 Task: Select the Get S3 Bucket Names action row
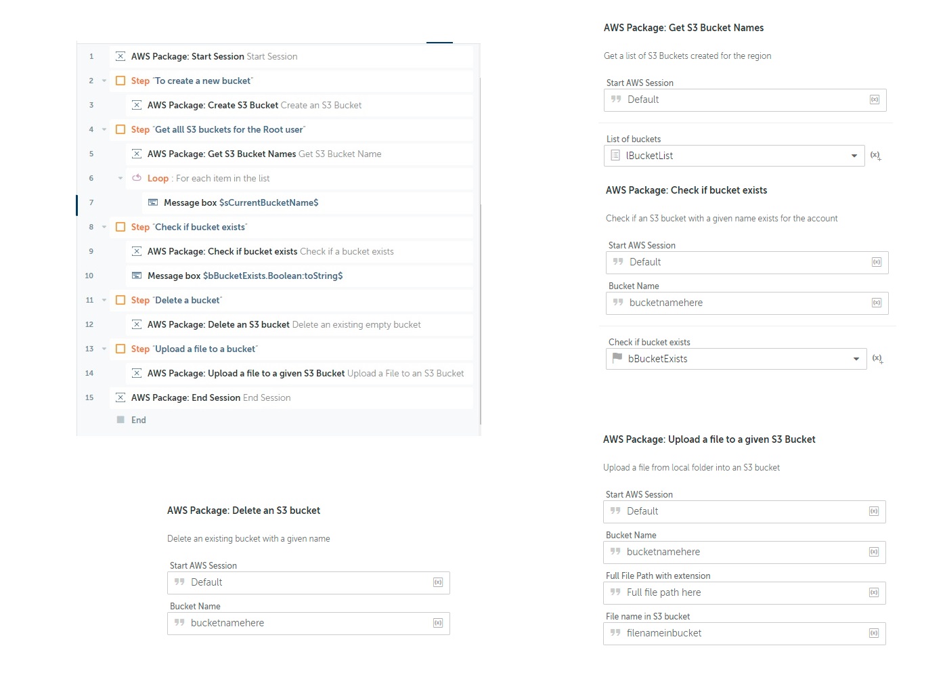pyautogui.click(x=264, y=154)
